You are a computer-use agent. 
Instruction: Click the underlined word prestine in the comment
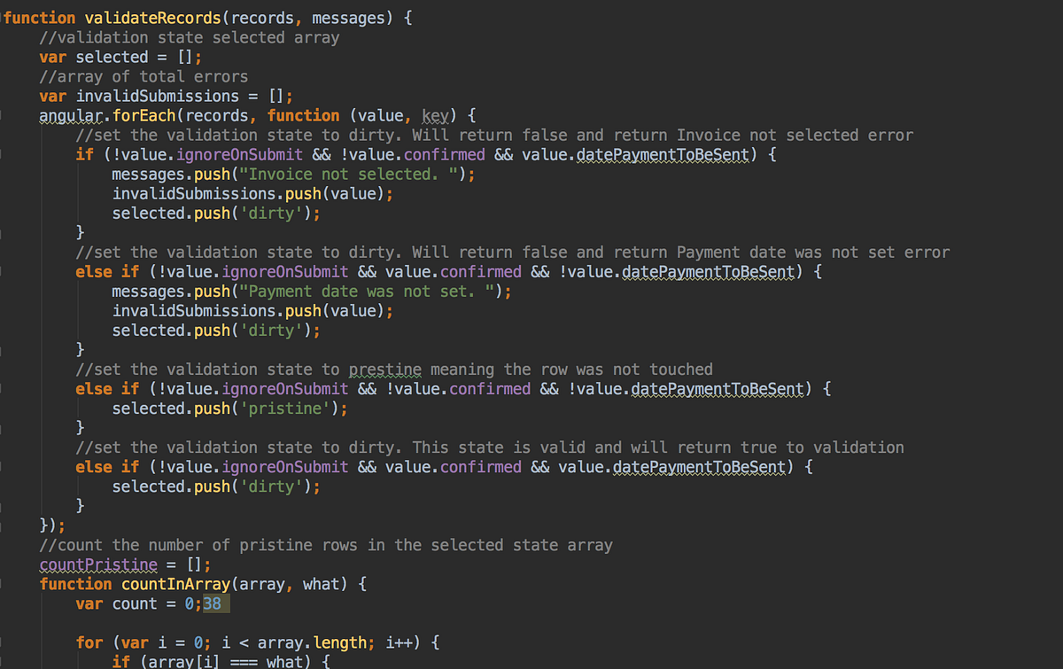(x=384, y=369)
